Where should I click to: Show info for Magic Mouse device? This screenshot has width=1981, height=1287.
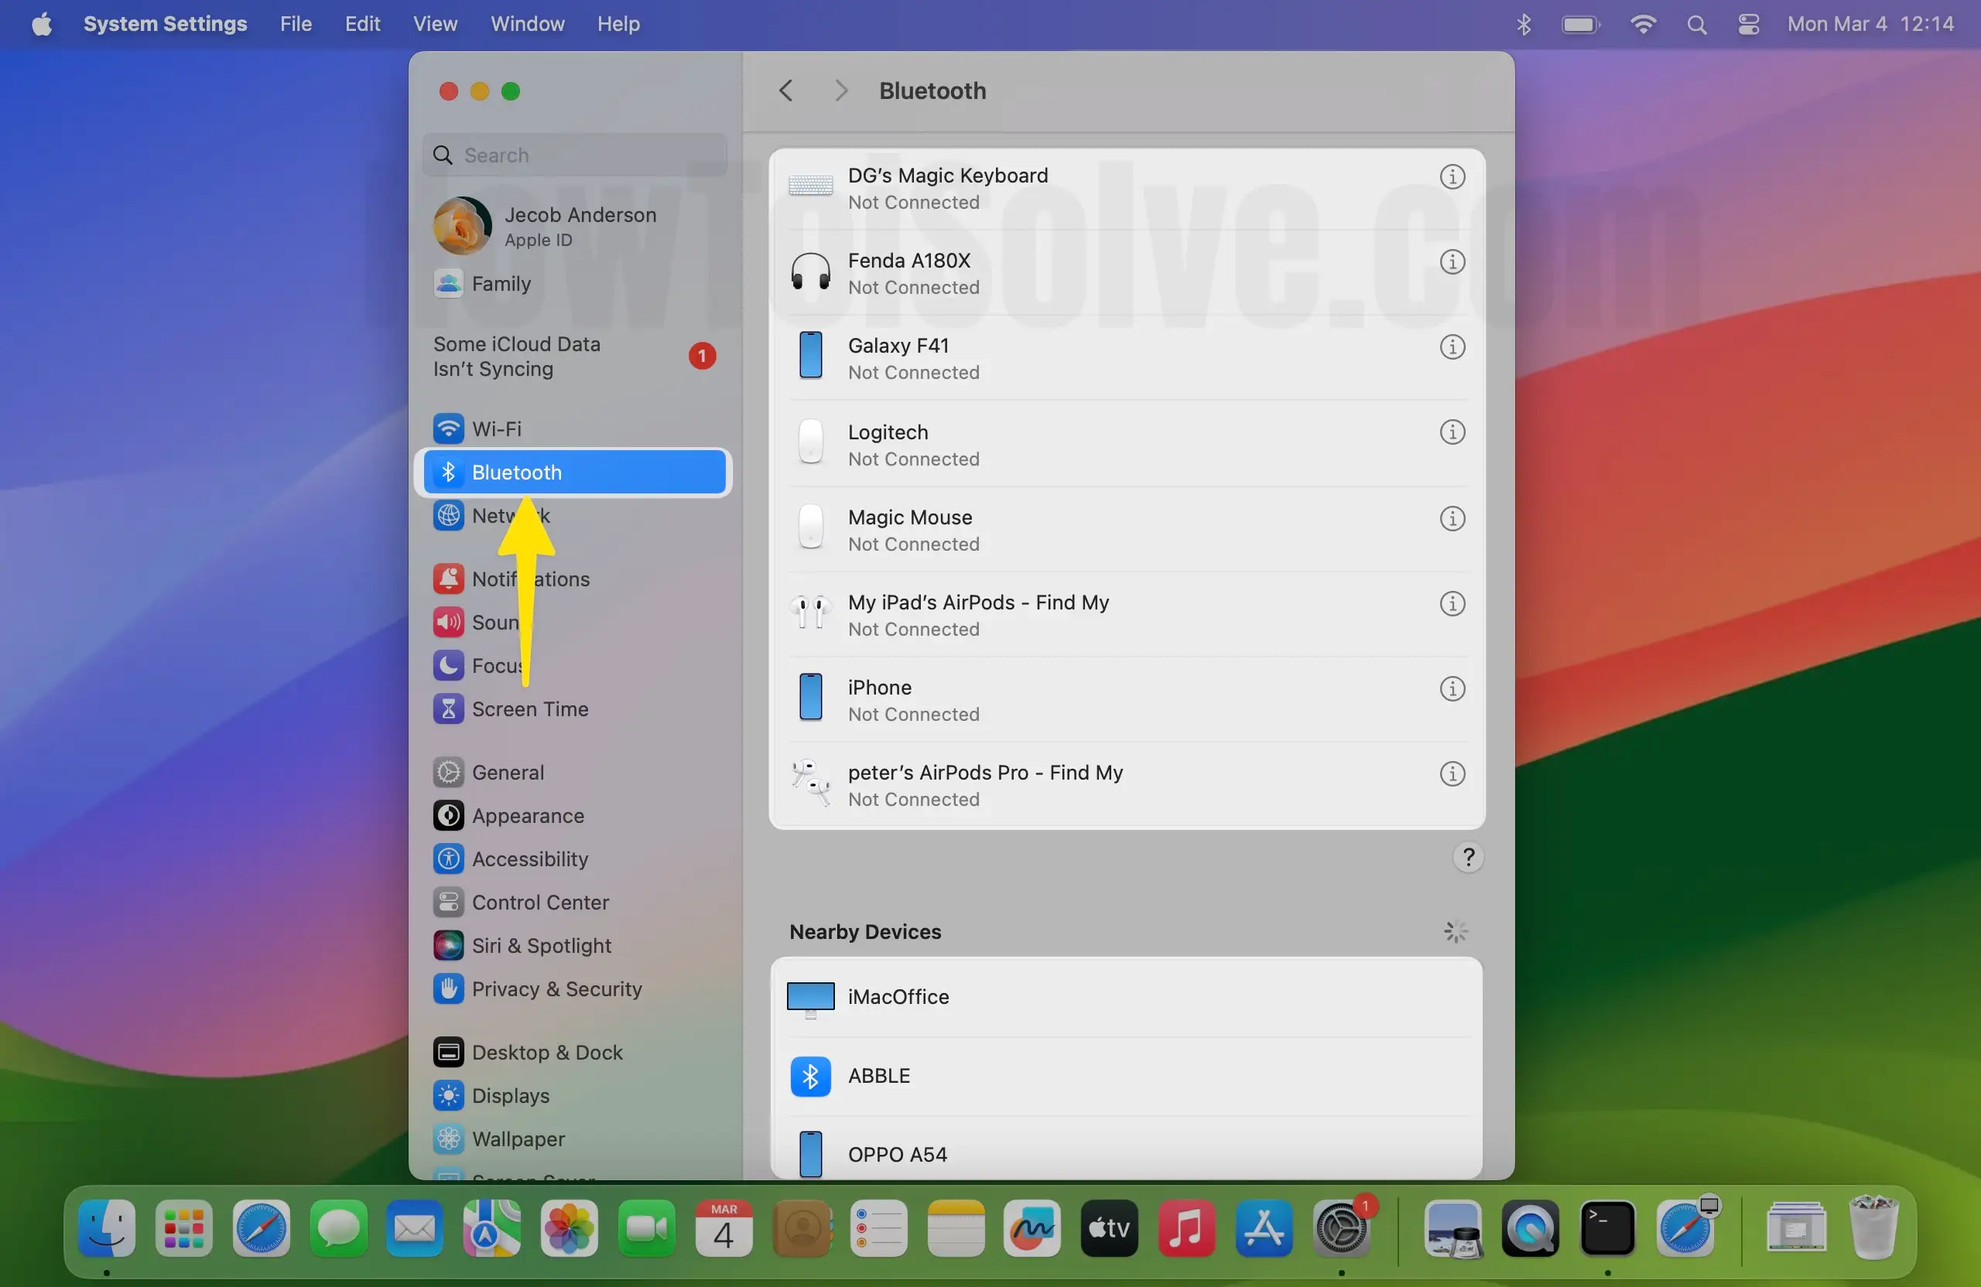tap(1452, 518)
